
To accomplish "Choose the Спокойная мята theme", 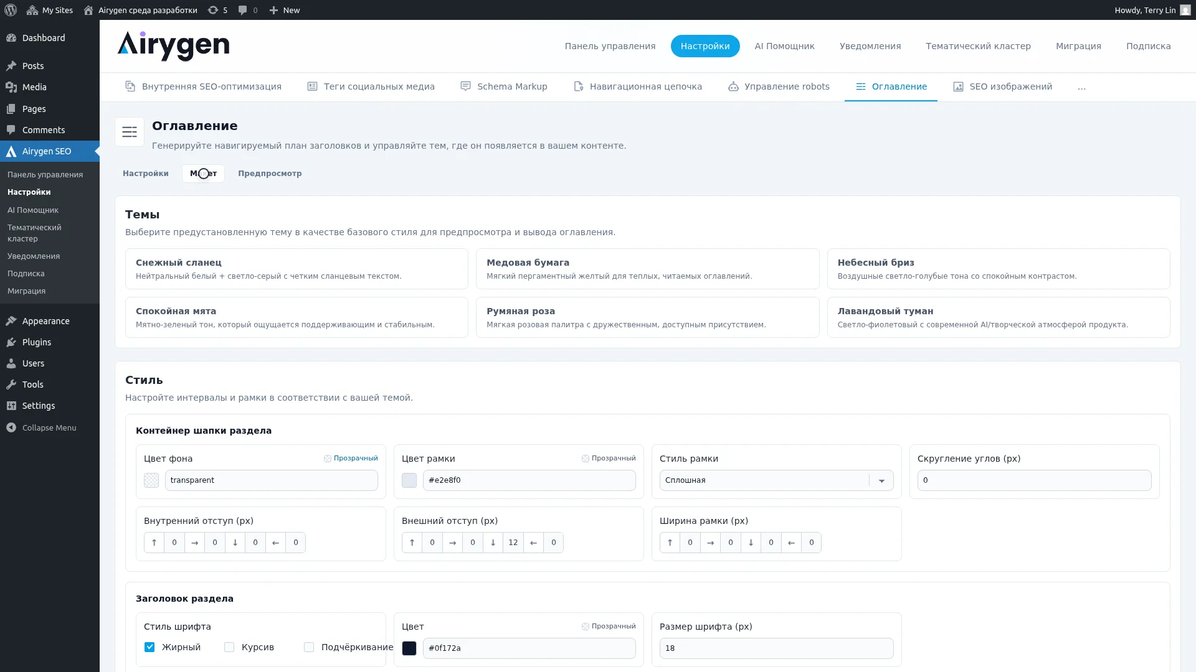I will click(297, 317).
